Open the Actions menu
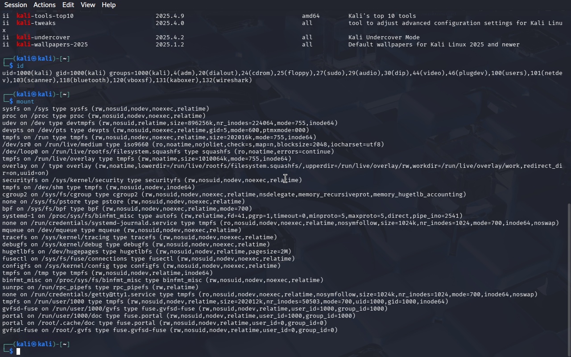The image size is (571, 357). tap(45, 5)
